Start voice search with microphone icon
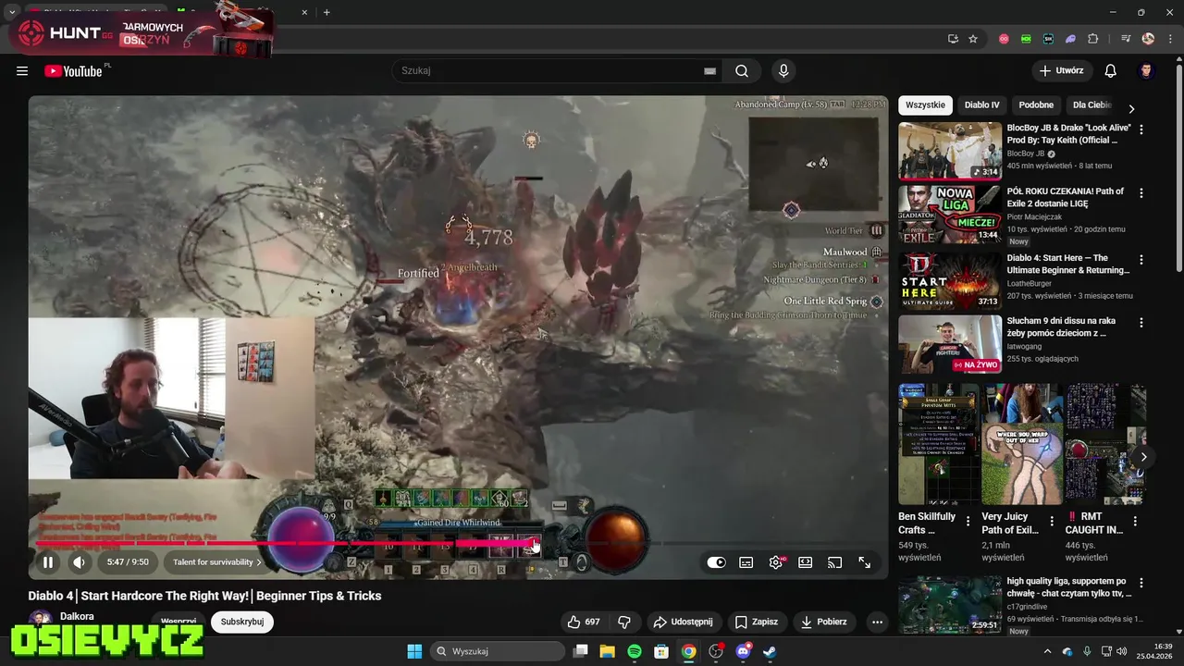The image size is (1184, 666). point(783,71)
